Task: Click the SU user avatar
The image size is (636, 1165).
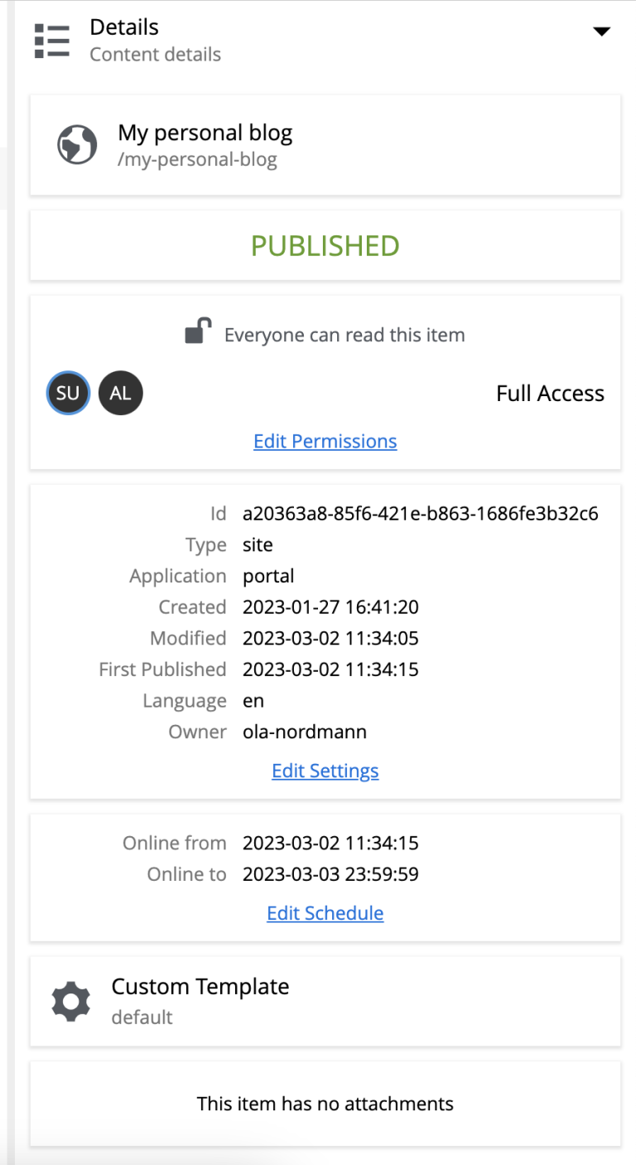Action: click(68, 393)
